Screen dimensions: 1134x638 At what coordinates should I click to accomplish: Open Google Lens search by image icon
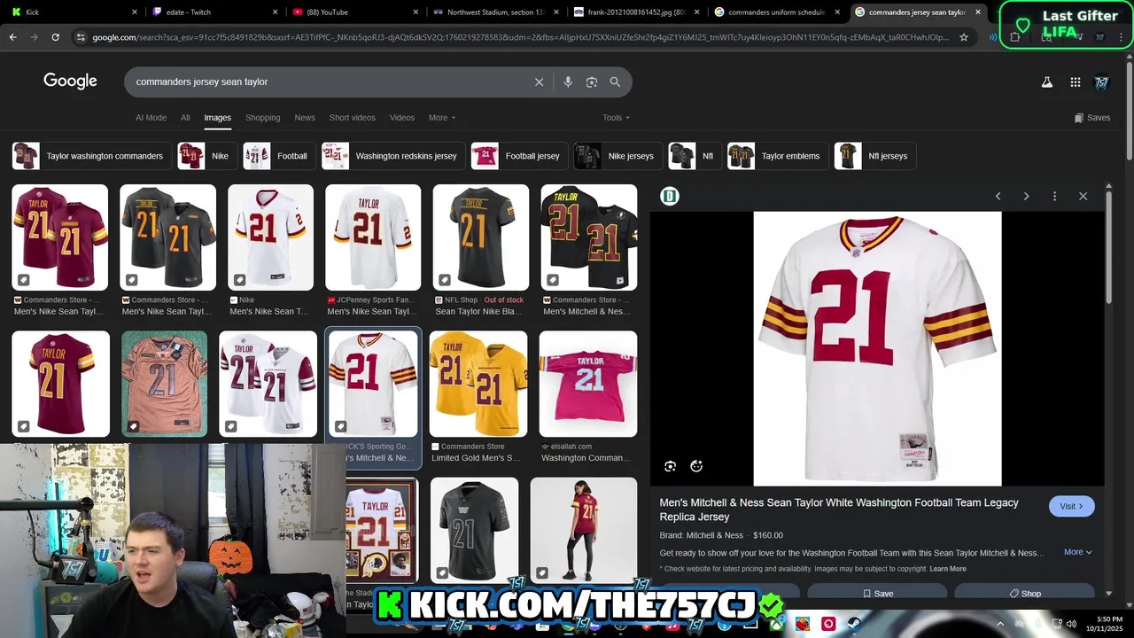coord(592,82)
